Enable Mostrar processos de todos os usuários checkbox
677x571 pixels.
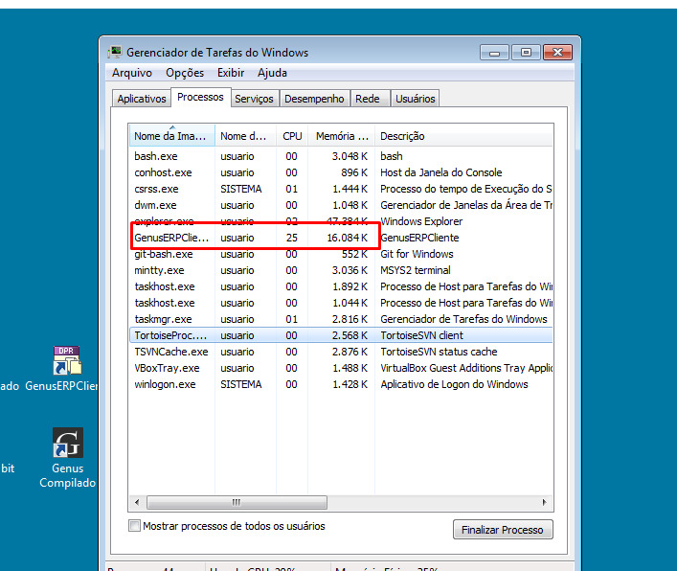[x=134, y=526]
